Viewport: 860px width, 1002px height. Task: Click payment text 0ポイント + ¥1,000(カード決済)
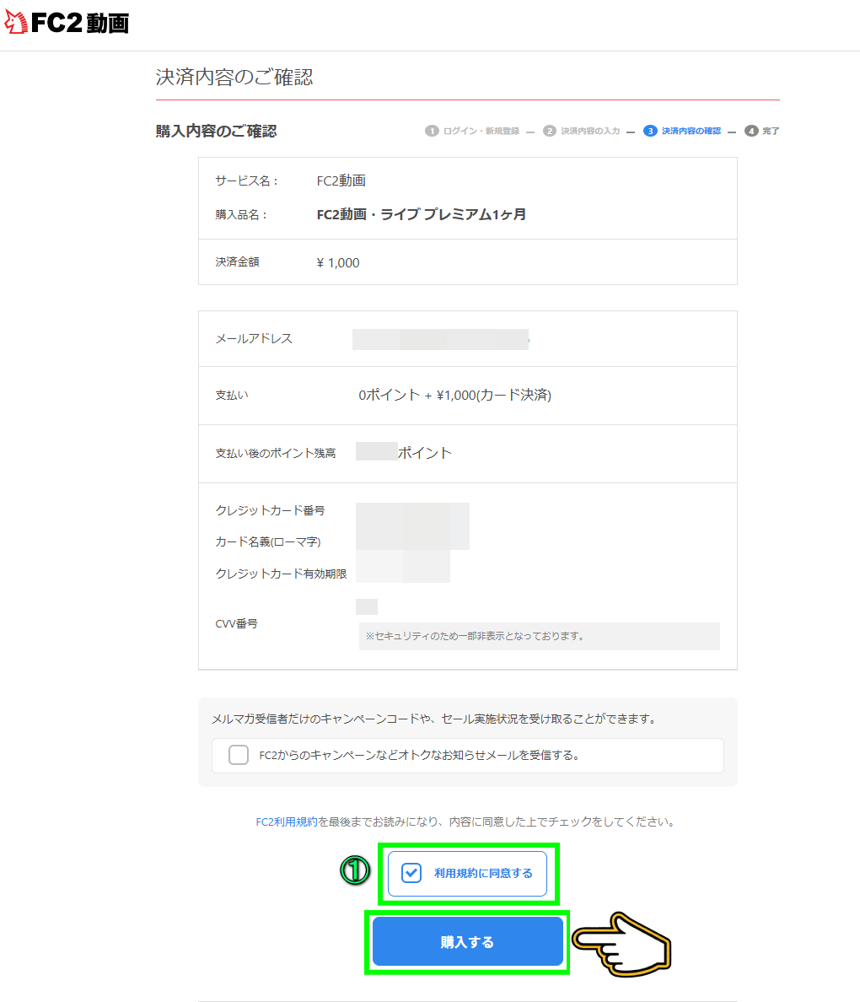tap(455, 395)
